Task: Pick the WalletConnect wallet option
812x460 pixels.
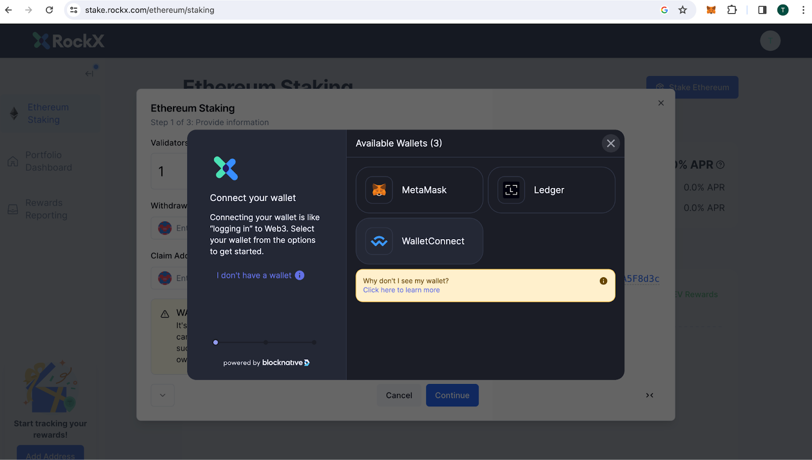Action: click(419, 241)
